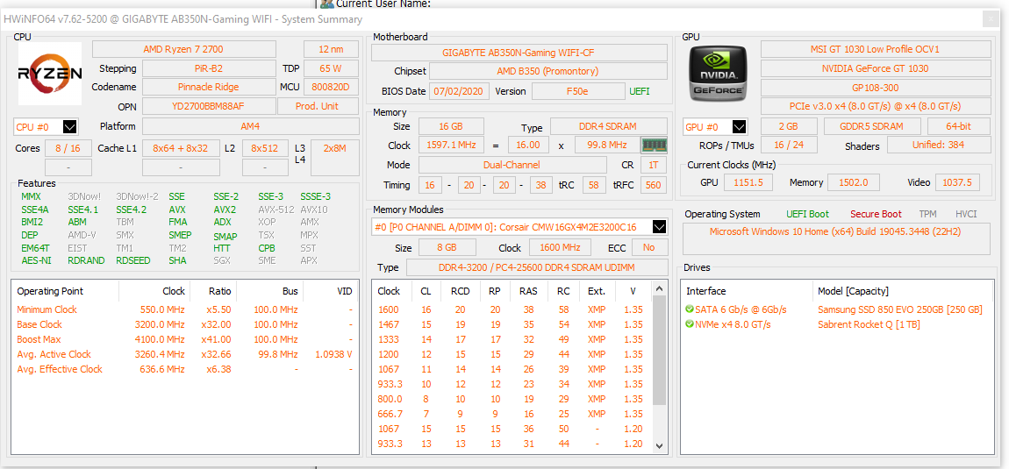Click the memory timings scrollbar thumb

point(659,351)
